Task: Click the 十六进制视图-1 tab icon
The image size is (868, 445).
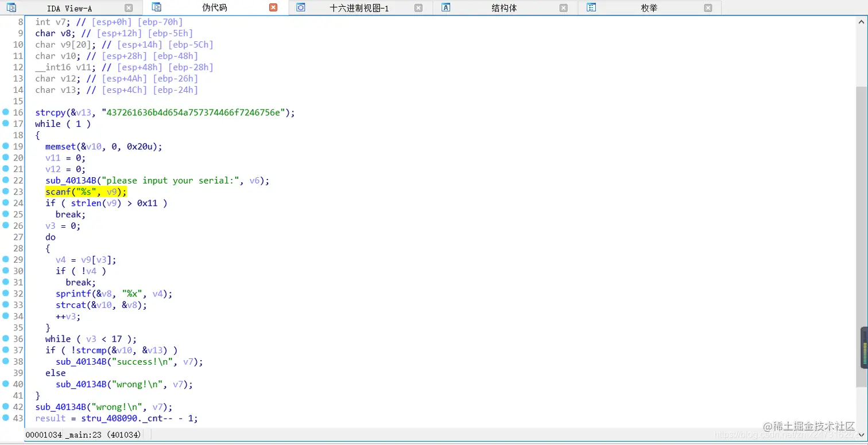Action: tap(301, 7)
